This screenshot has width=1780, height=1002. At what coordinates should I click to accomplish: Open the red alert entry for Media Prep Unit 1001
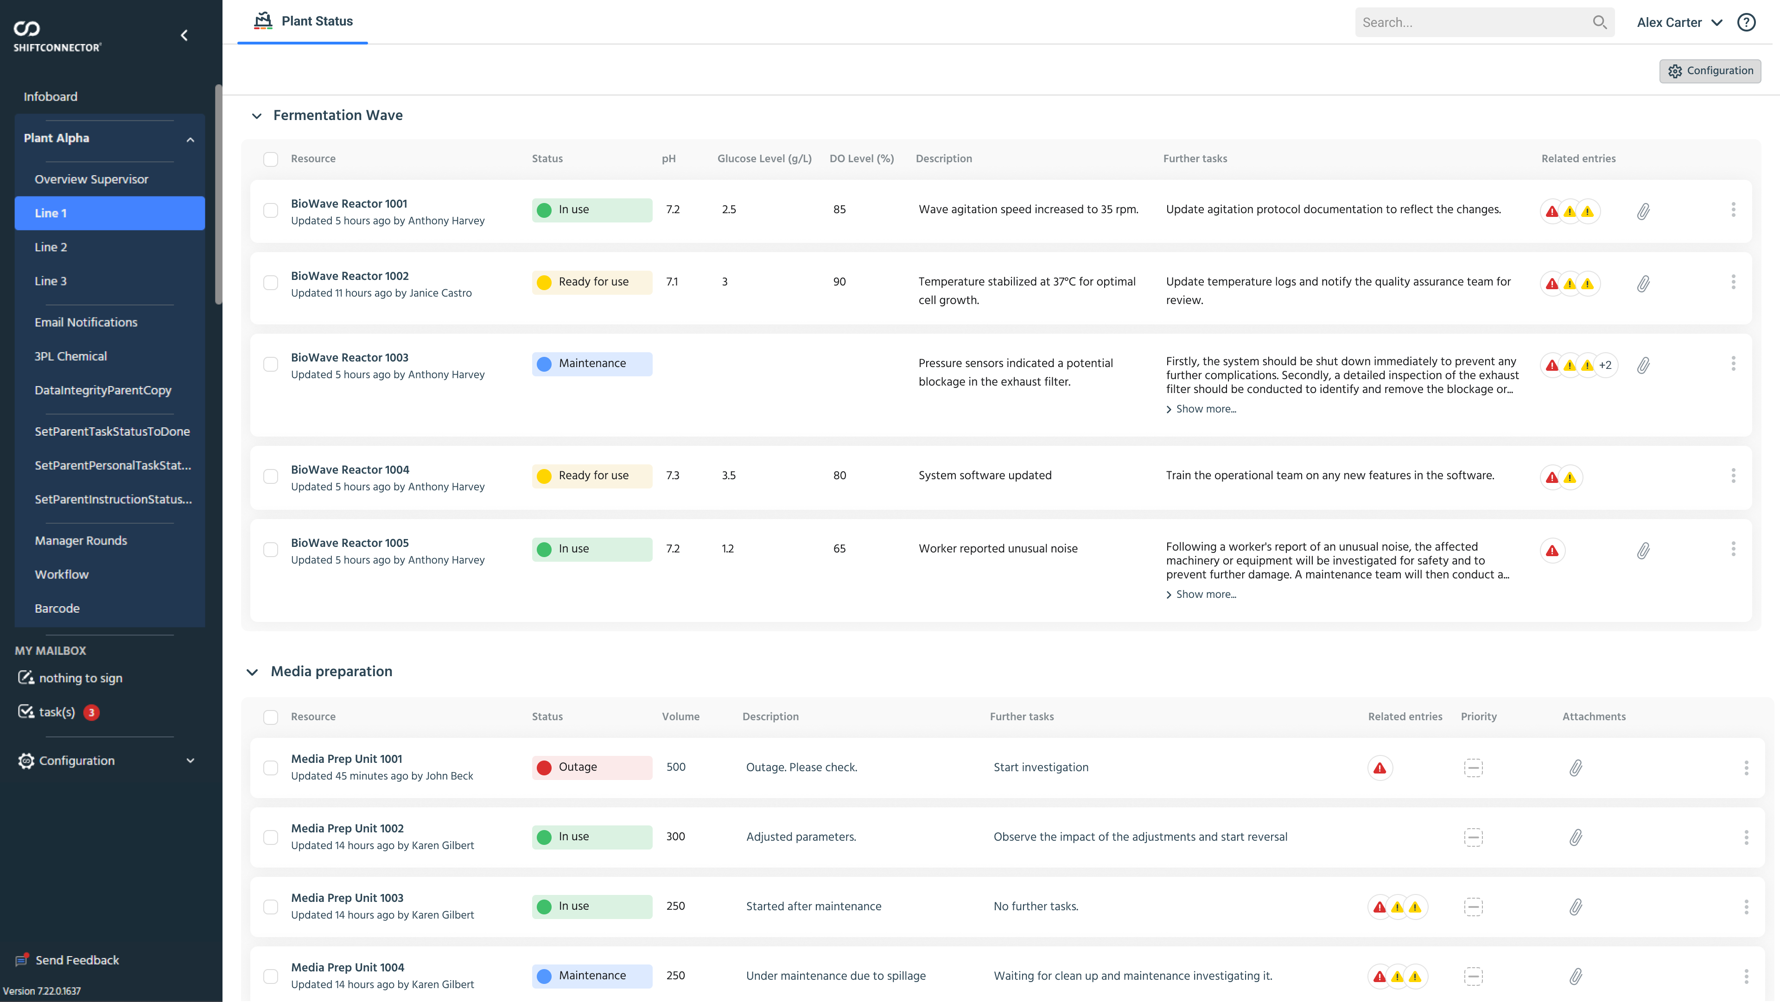click(x=1380, y=768)
